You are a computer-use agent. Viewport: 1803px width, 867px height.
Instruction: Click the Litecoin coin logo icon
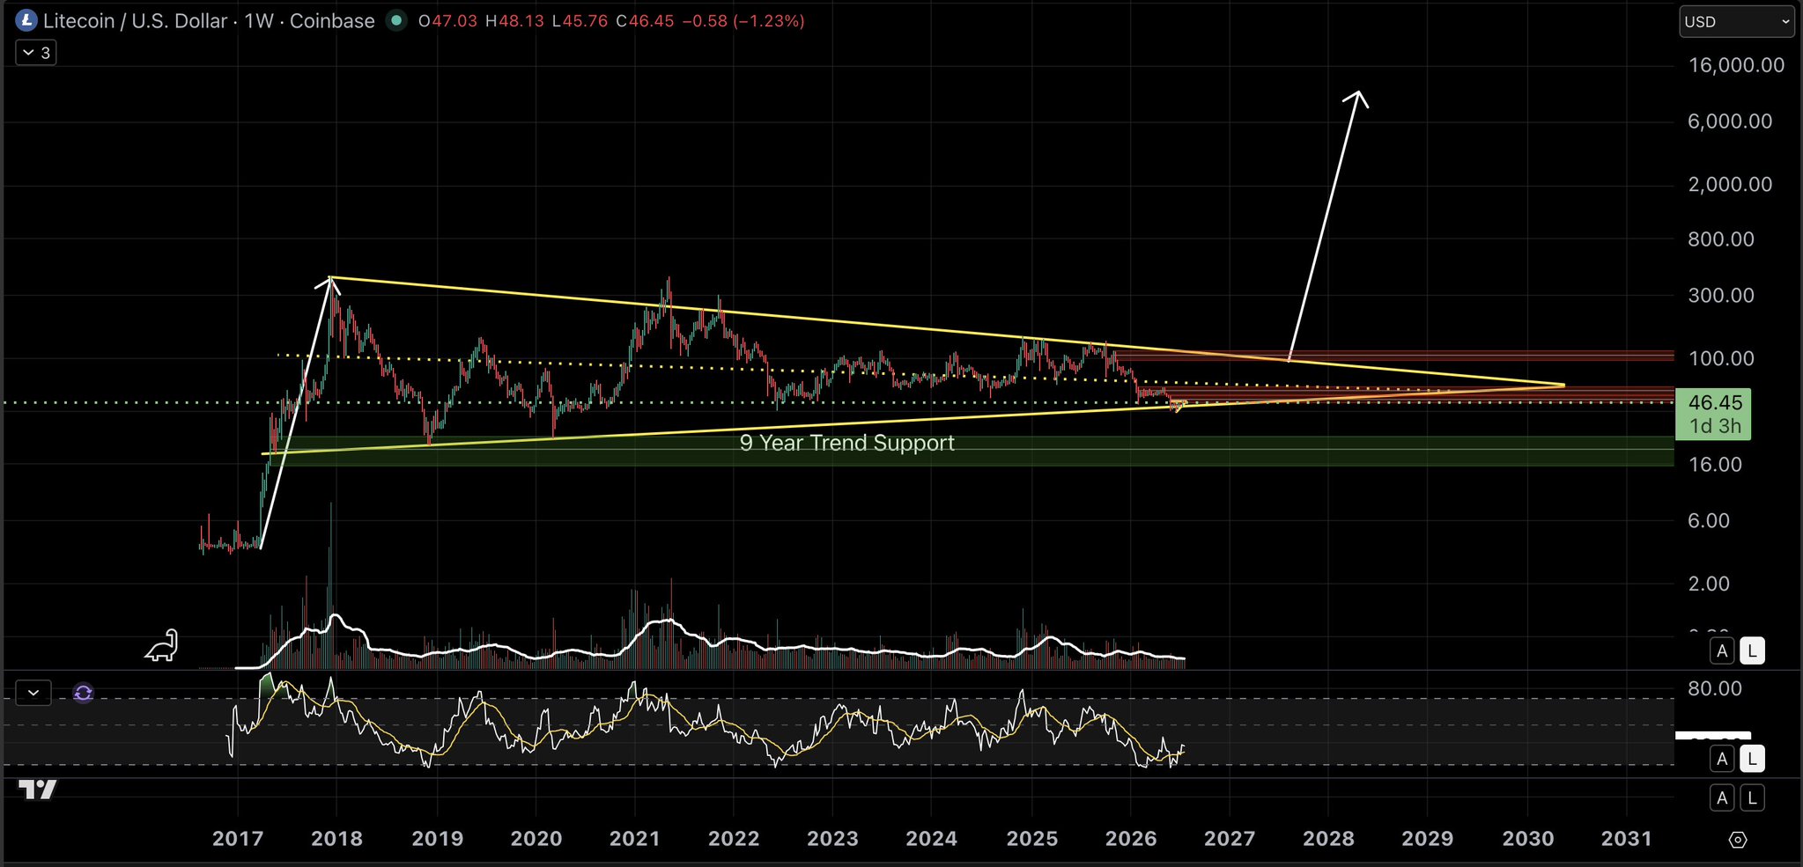(26, 20)
